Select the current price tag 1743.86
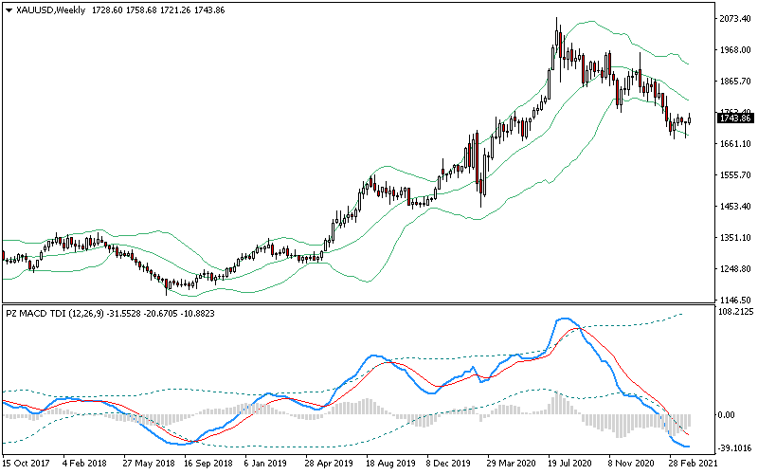The height and width of the screenshot is (474, 758). pos(735,118)
